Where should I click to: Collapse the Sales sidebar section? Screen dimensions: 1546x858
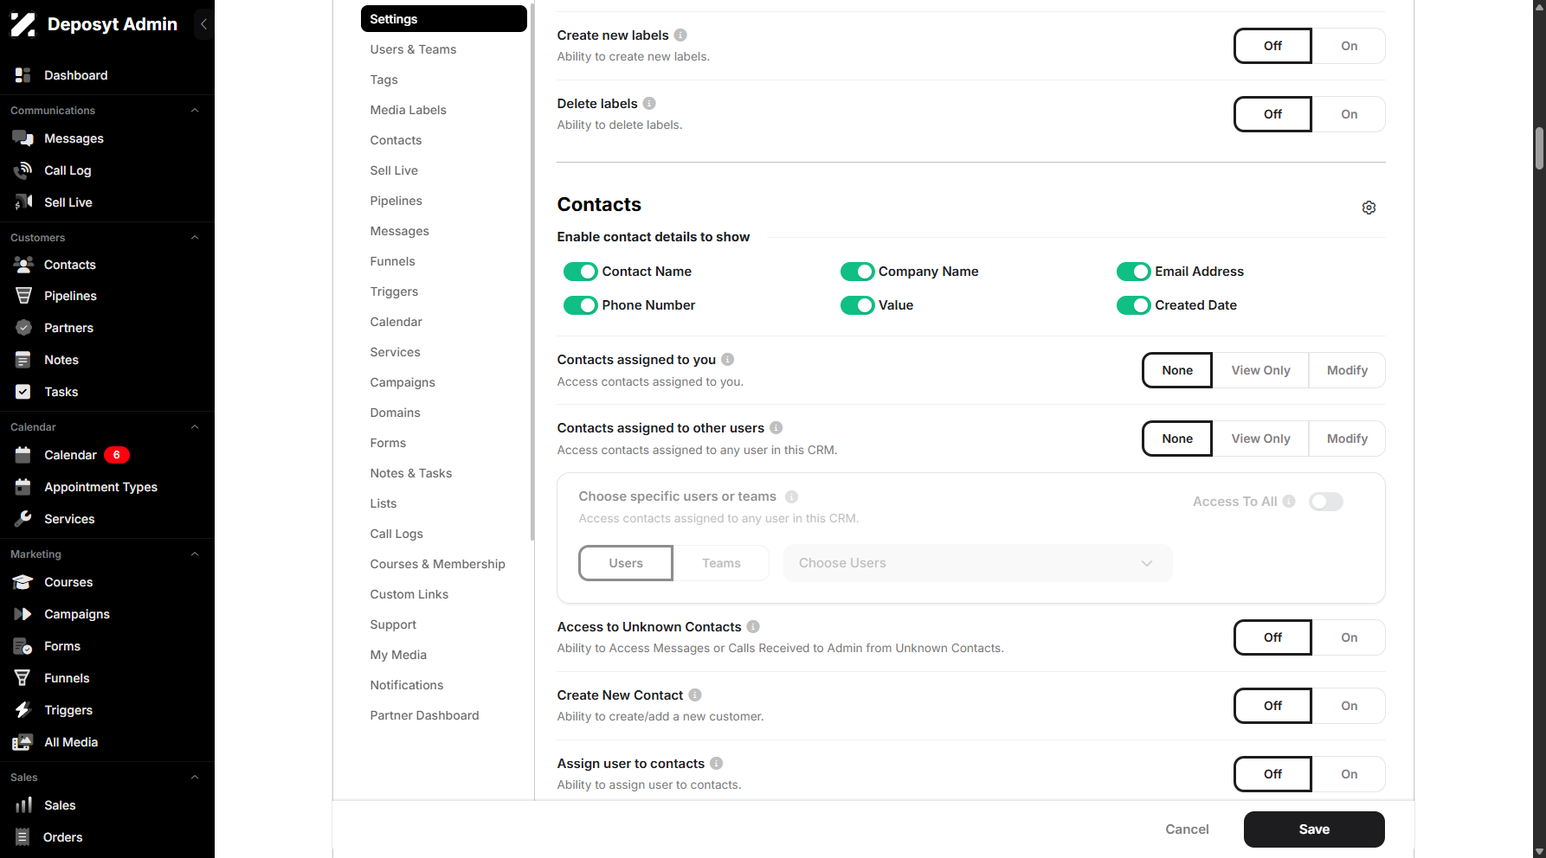point(195,778)
